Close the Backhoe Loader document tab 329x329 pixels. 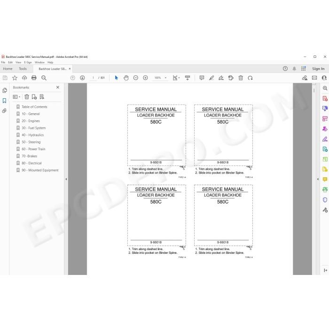(x=70, y=69)
